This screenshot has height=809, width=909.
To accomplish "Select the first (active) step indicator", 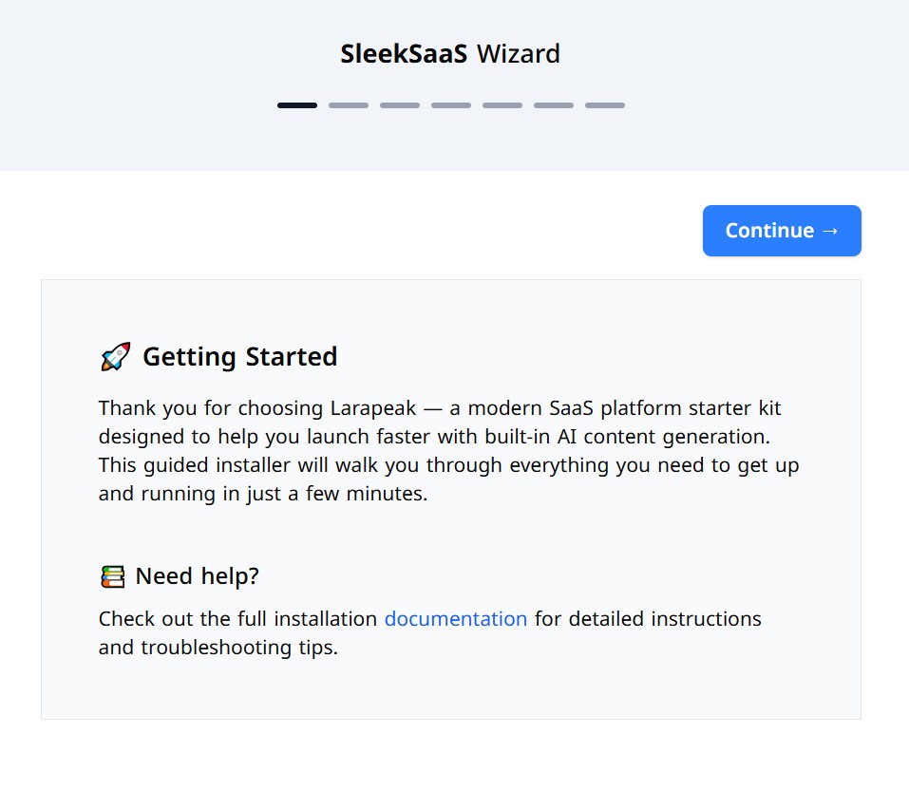I will 297,105.
